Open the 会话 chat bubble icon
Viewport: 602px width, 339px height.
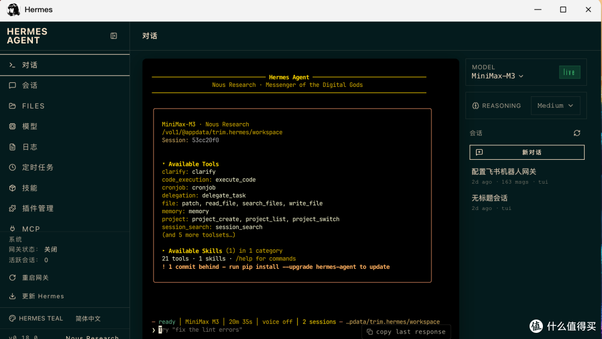(x=12, y=85)
